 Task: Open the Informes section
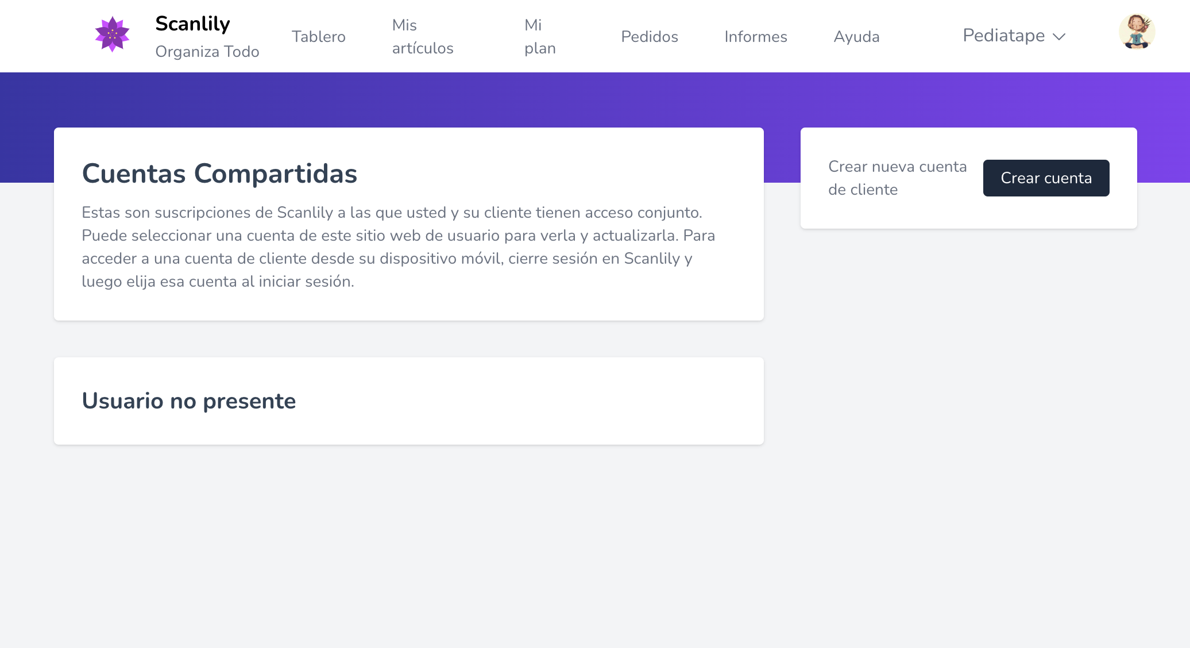click(x=755, y=37)
